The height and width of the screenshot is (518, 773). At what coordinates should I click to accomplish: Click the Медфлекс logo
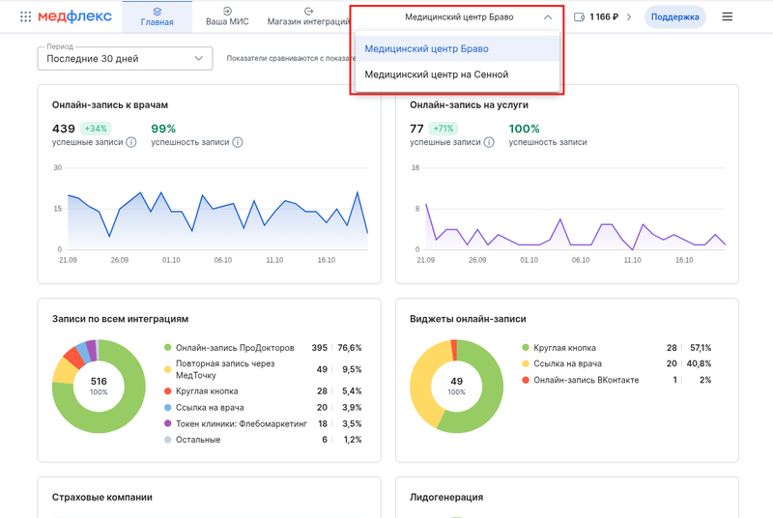pyautogui.click(x=75, y=16)
